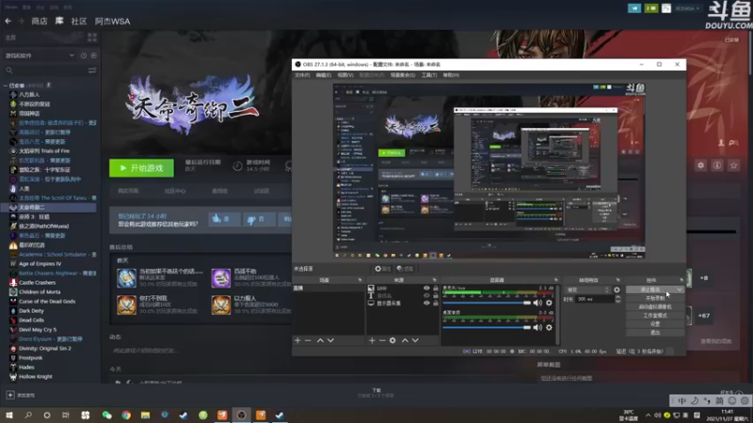753x423 pixels.
Task: Collapse the Installed games category
Action: [6, 86]
